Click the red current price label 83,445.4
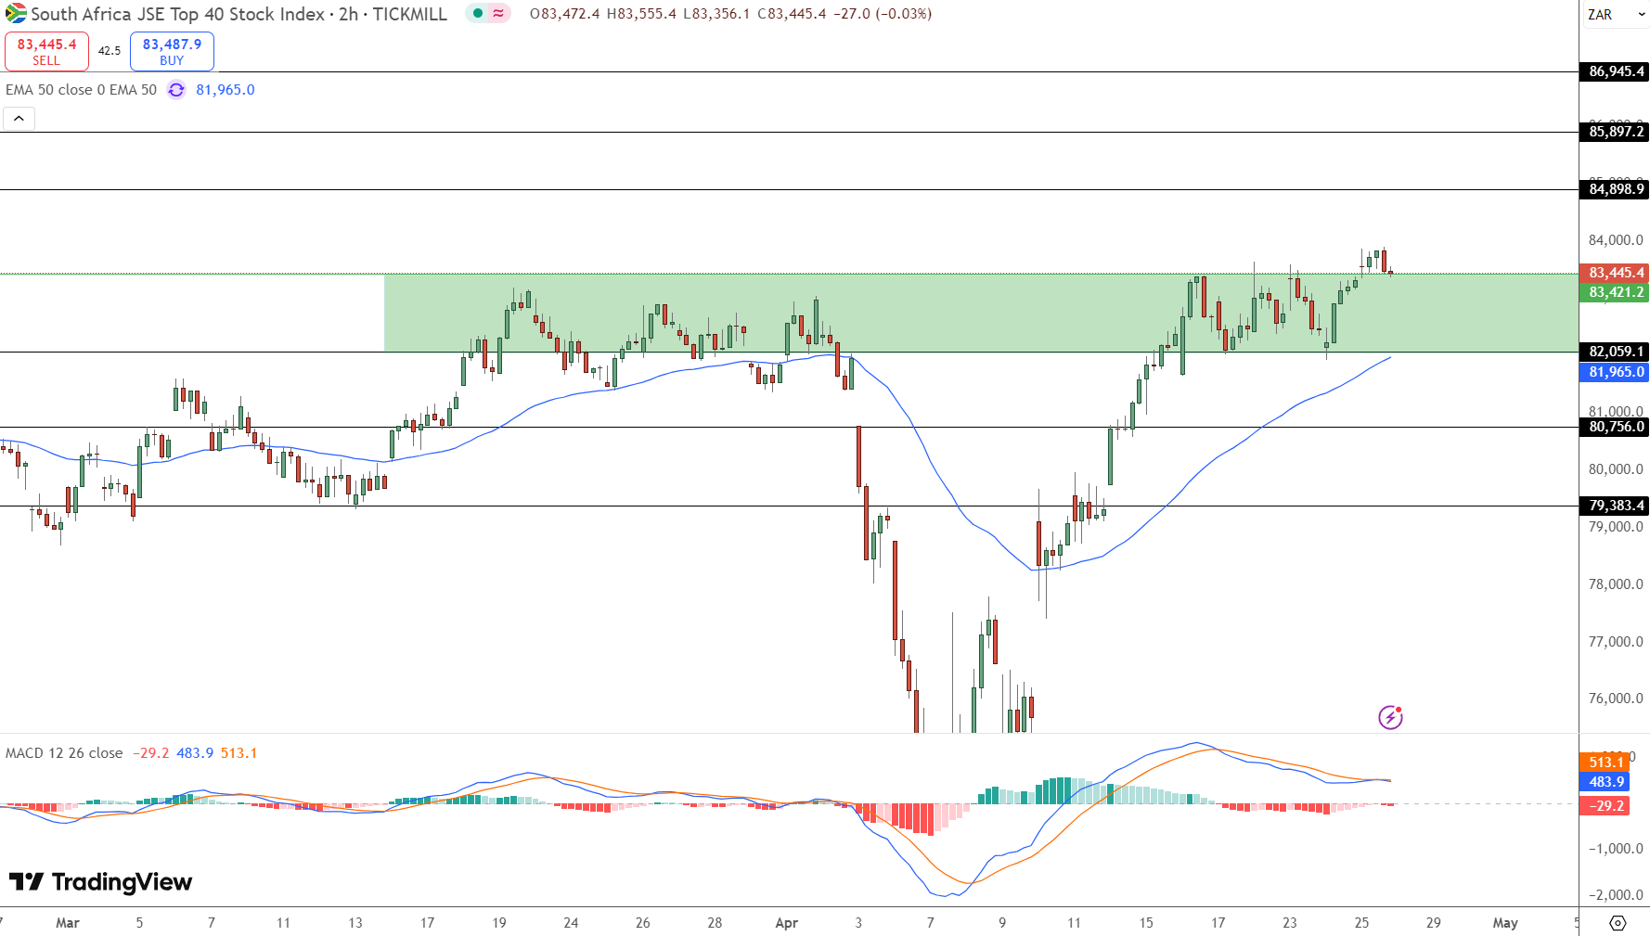Screen dimensions: 1650x936 (1615, 273)
